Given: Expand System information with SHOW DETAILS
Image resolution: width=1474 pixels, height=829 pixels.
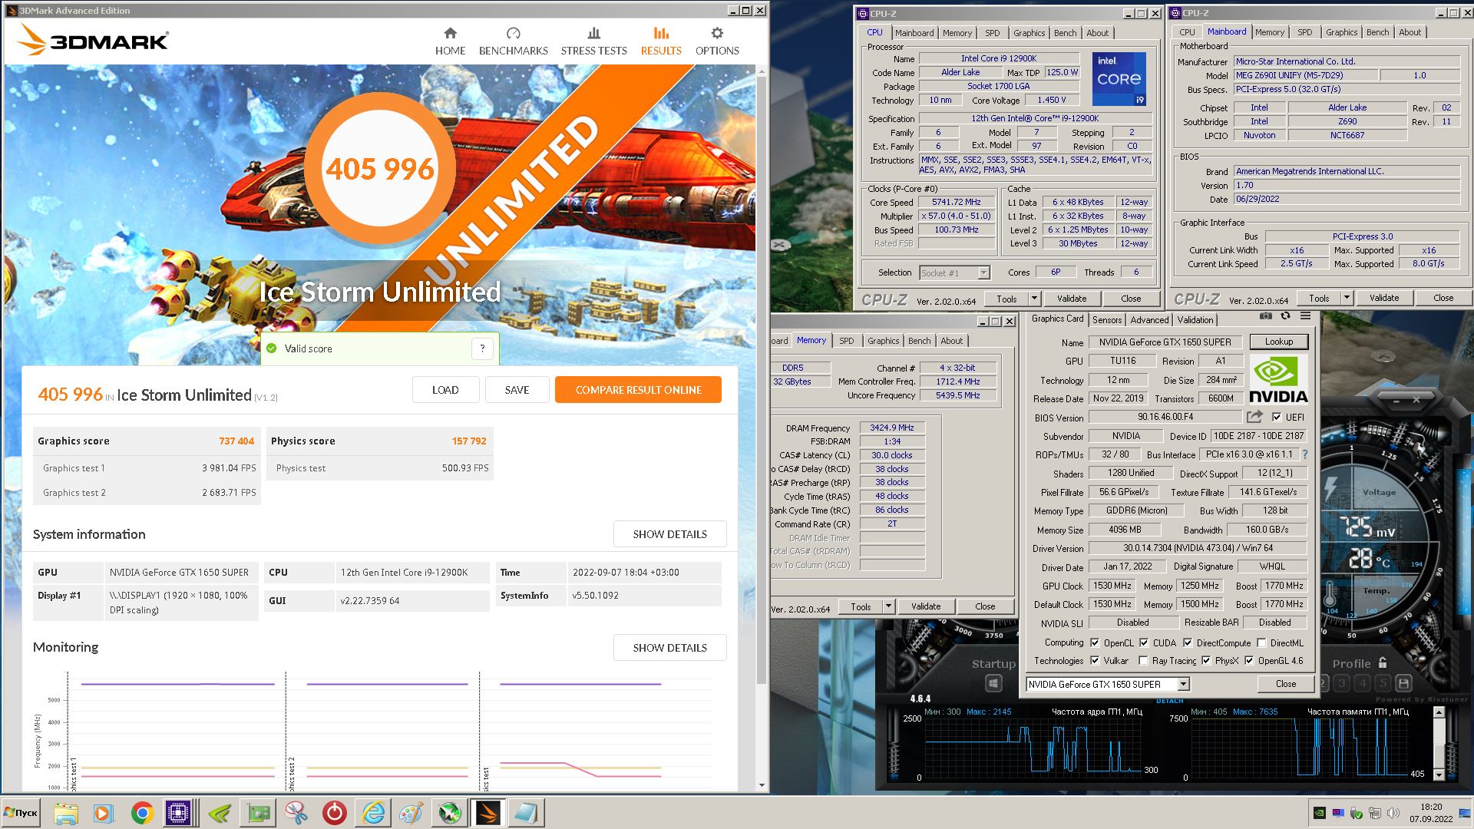Looking at the screenshot, I should (x=669, y=534).
